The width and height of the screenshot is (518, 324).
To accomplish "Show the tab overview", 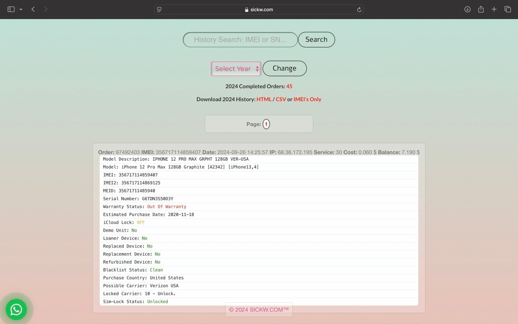I will coord(508,9).
